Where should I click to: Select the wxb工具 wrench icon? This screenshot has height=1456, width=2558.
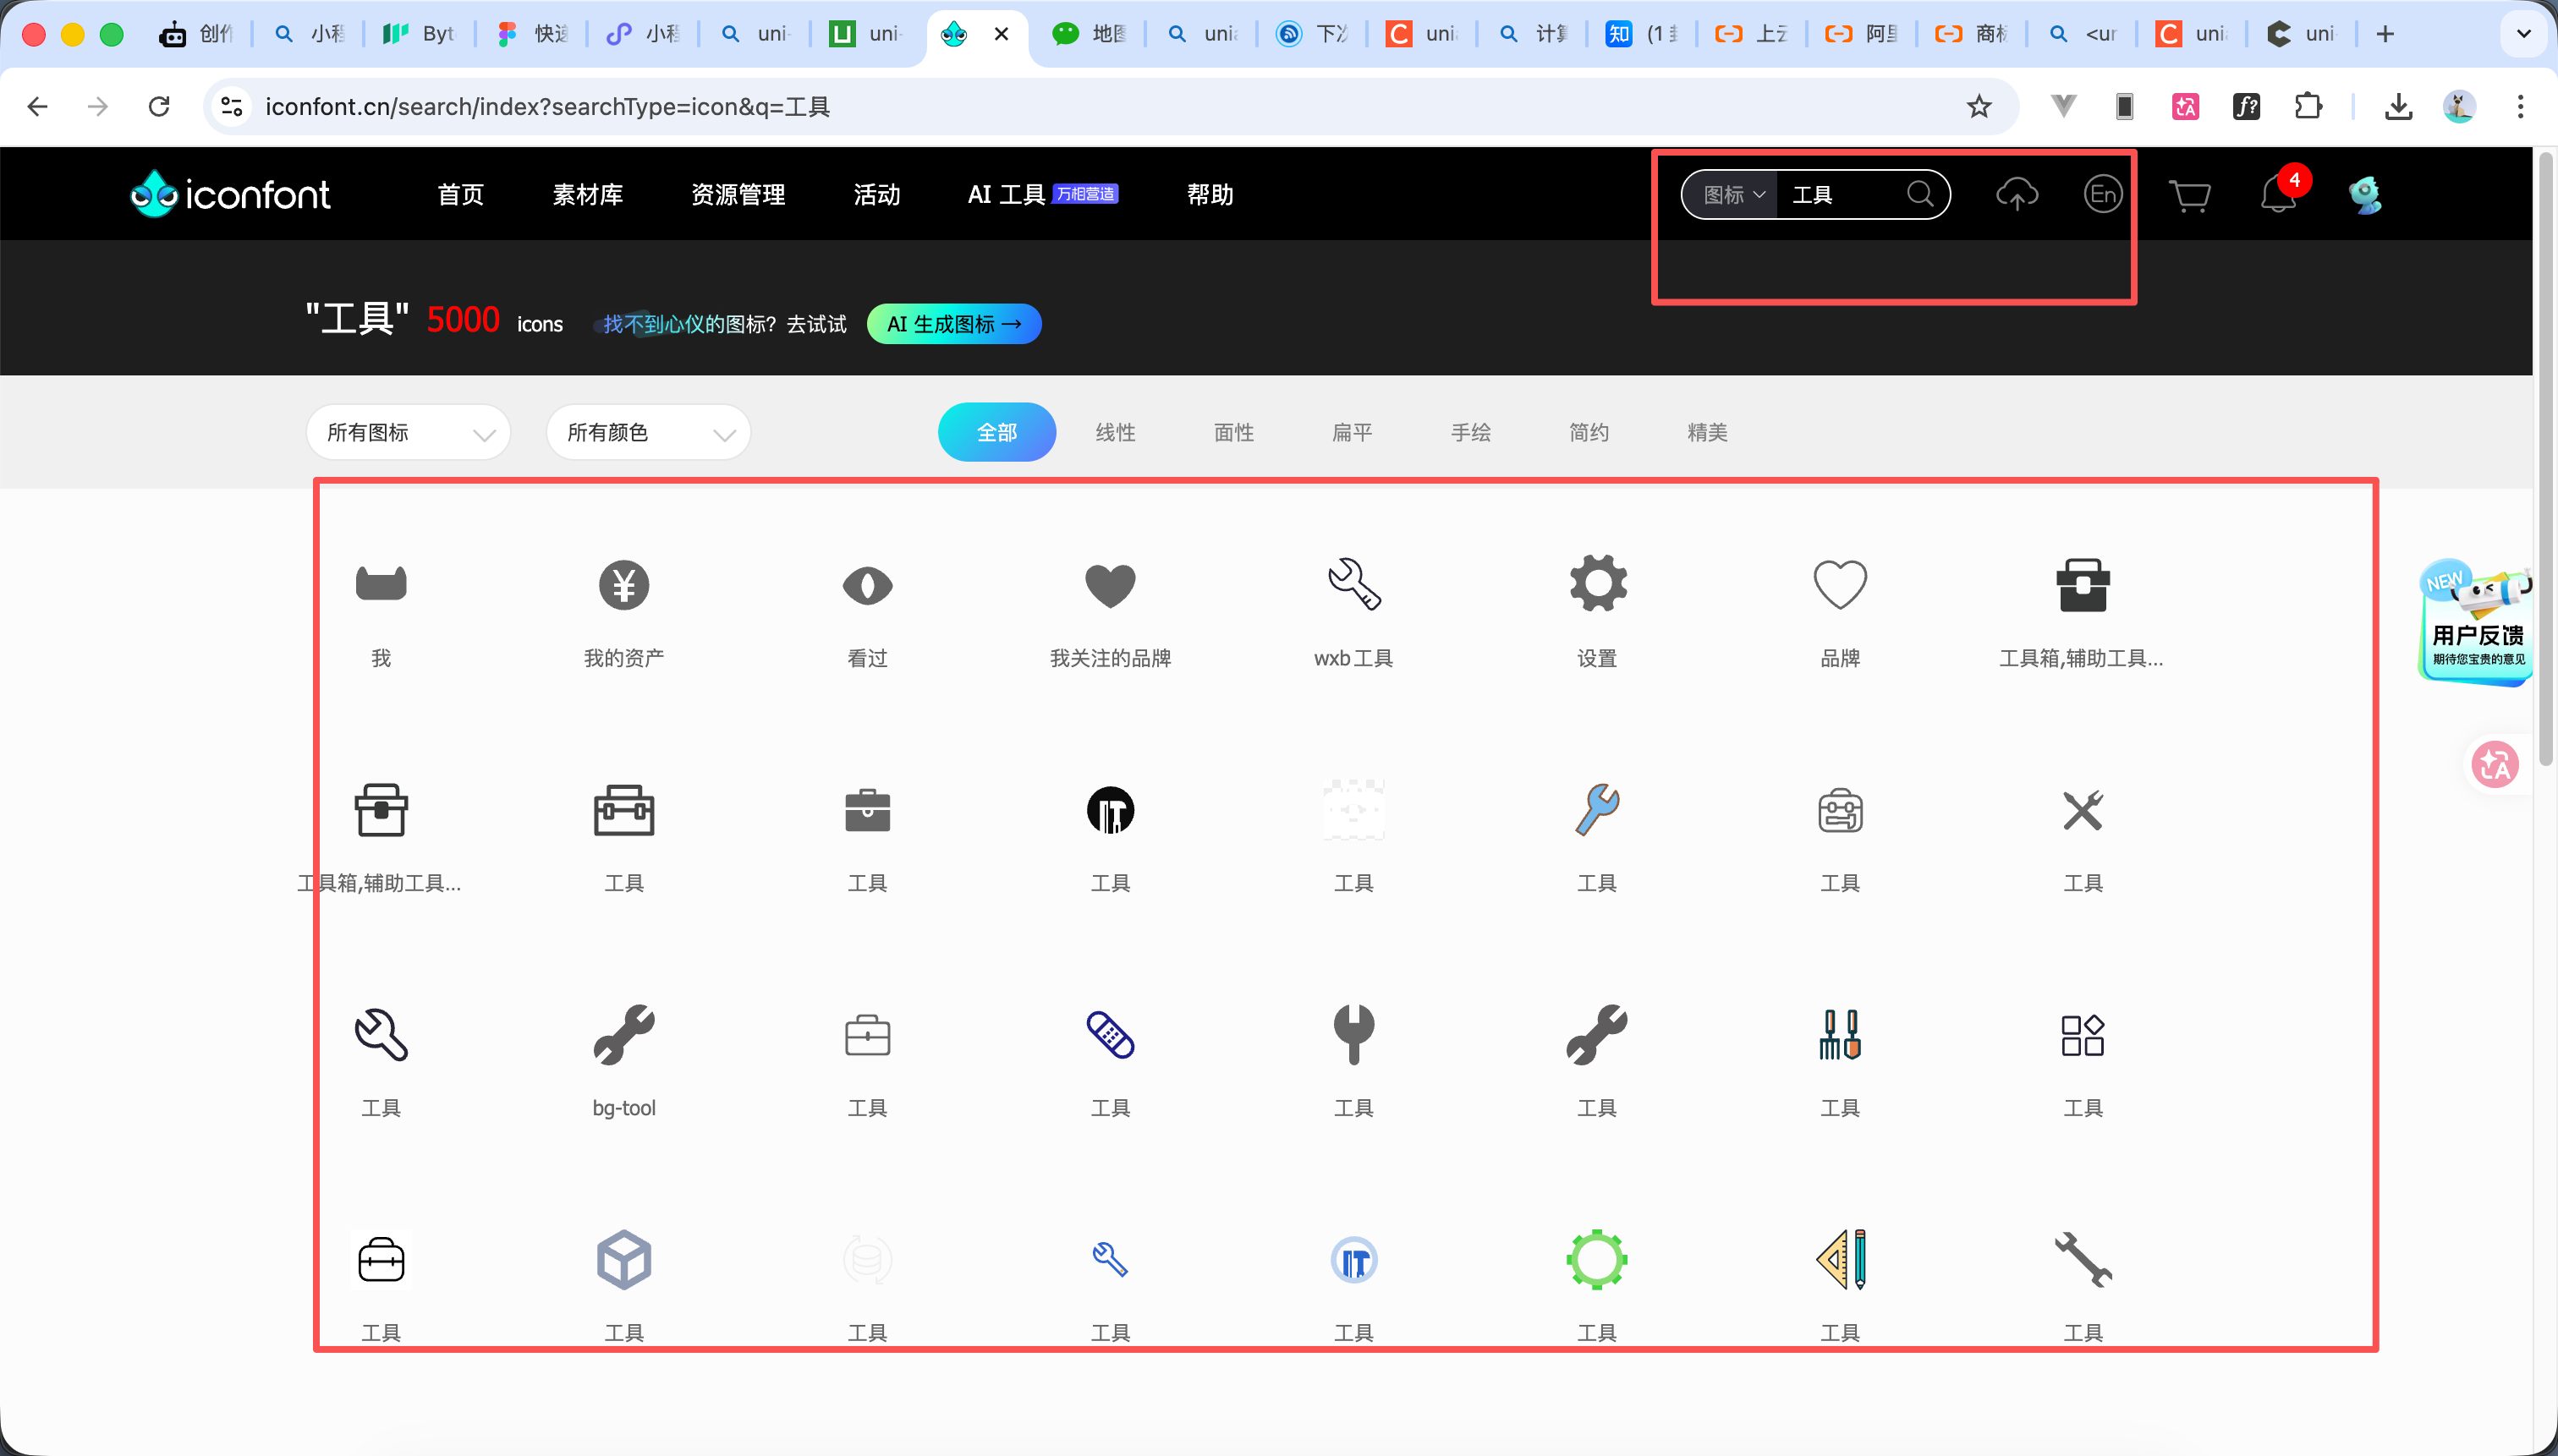click(1353, 584)
